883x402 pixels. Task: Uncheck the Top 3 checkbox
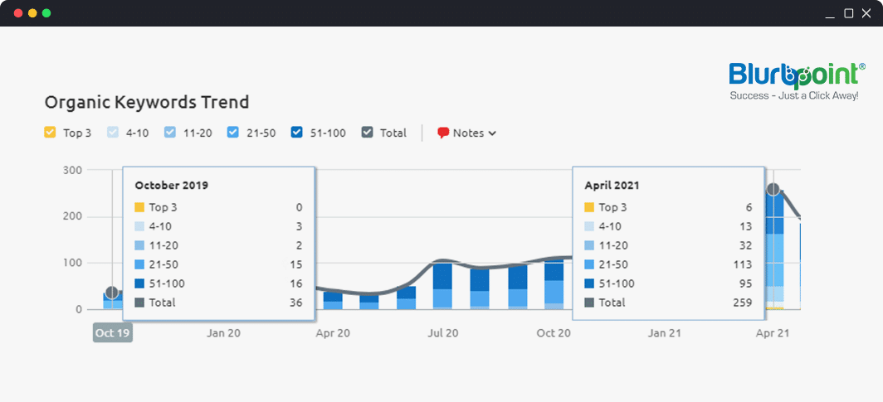pyautogui.click(x=50, y=132)
